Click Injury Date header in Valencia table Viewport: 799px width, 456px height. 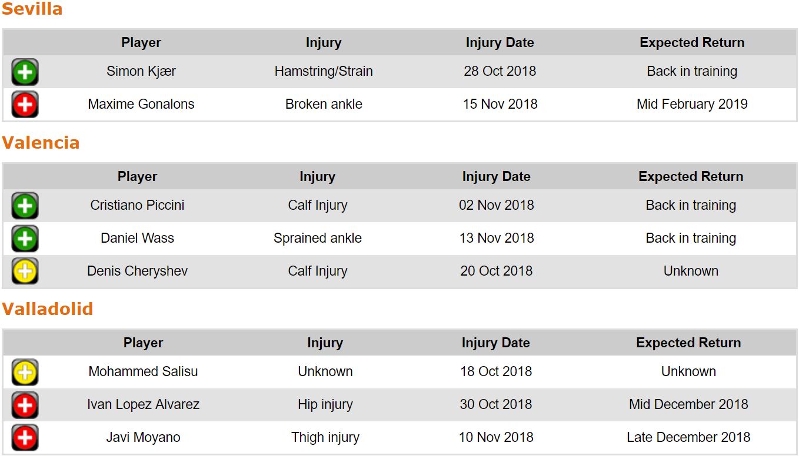click(496, 177)
